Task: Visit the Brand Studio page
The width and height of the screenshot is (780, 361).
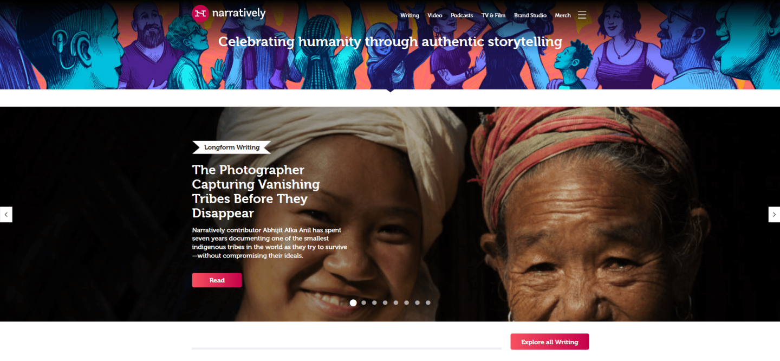Action: click(530, 15)
